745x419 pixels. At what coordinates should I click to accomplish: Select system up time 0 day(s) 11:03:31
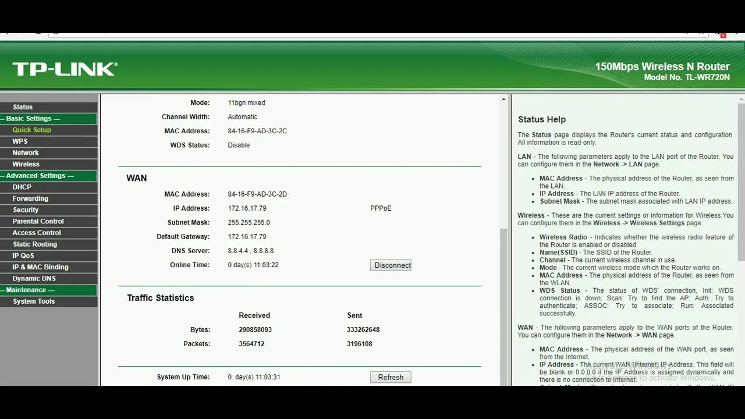click(254, 377)
